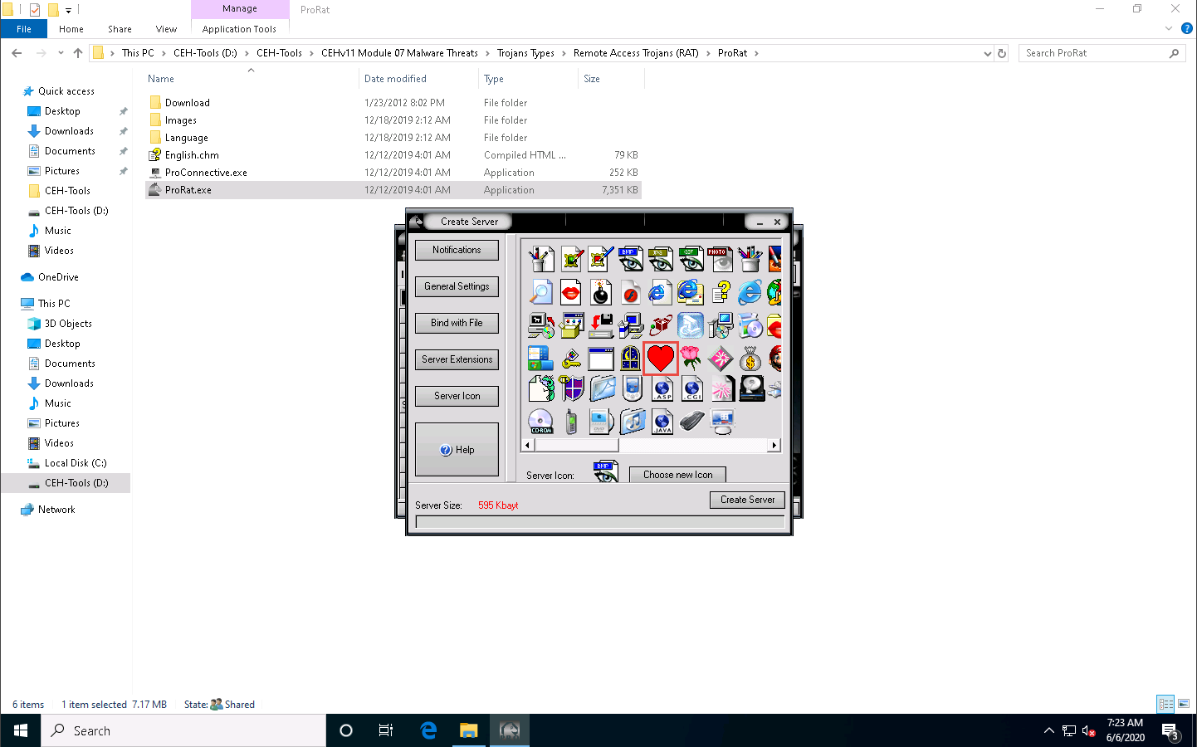The image size is (1197, 747).
Task: Select the CD-ROM disc icon
Action: 541,422
